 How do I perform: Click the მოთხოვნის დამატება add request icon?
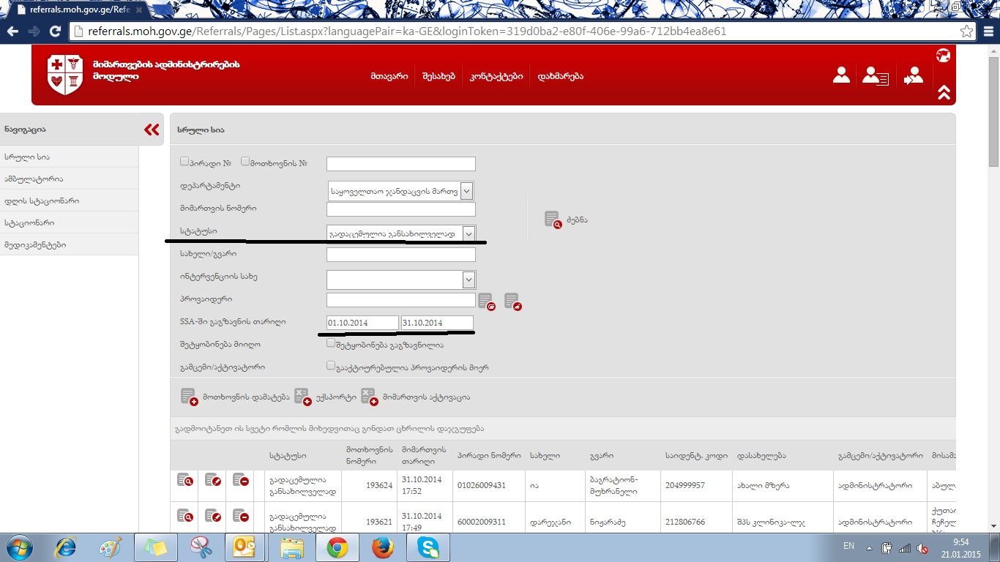(189, 397)
